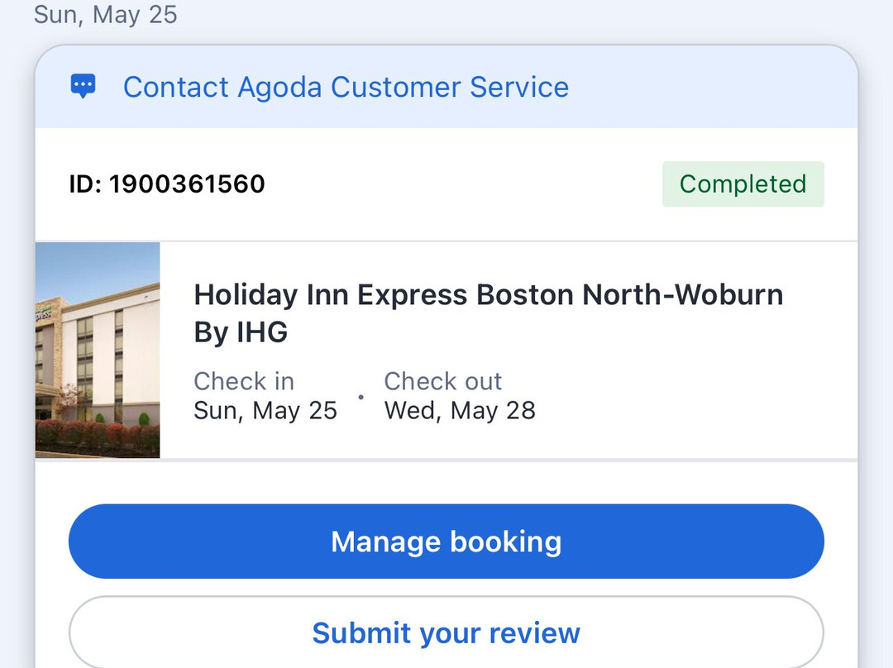Tap the word "review" on the outlined button
Image resolution: width=893 pixels, height=668 pixels.
pos(535,633)
